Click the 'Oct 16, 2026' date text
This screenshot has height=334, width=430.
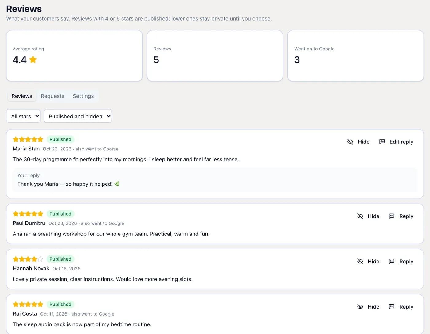[66, 269]
